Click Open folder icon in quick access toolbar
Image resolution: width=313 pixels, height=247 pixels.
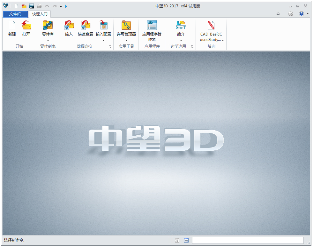pyautogui.click(x=24, y=6)
